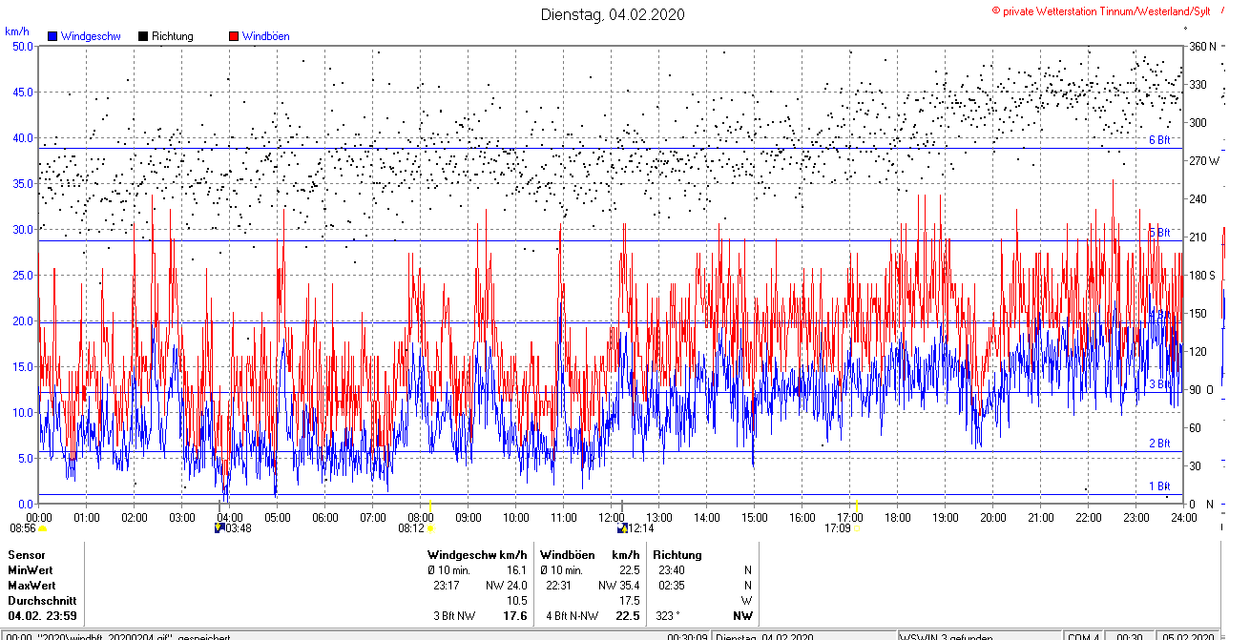The image size is (1250, 640).
Task: Click the '18:00' time axis tick label
Action: [x=898, y=517]
